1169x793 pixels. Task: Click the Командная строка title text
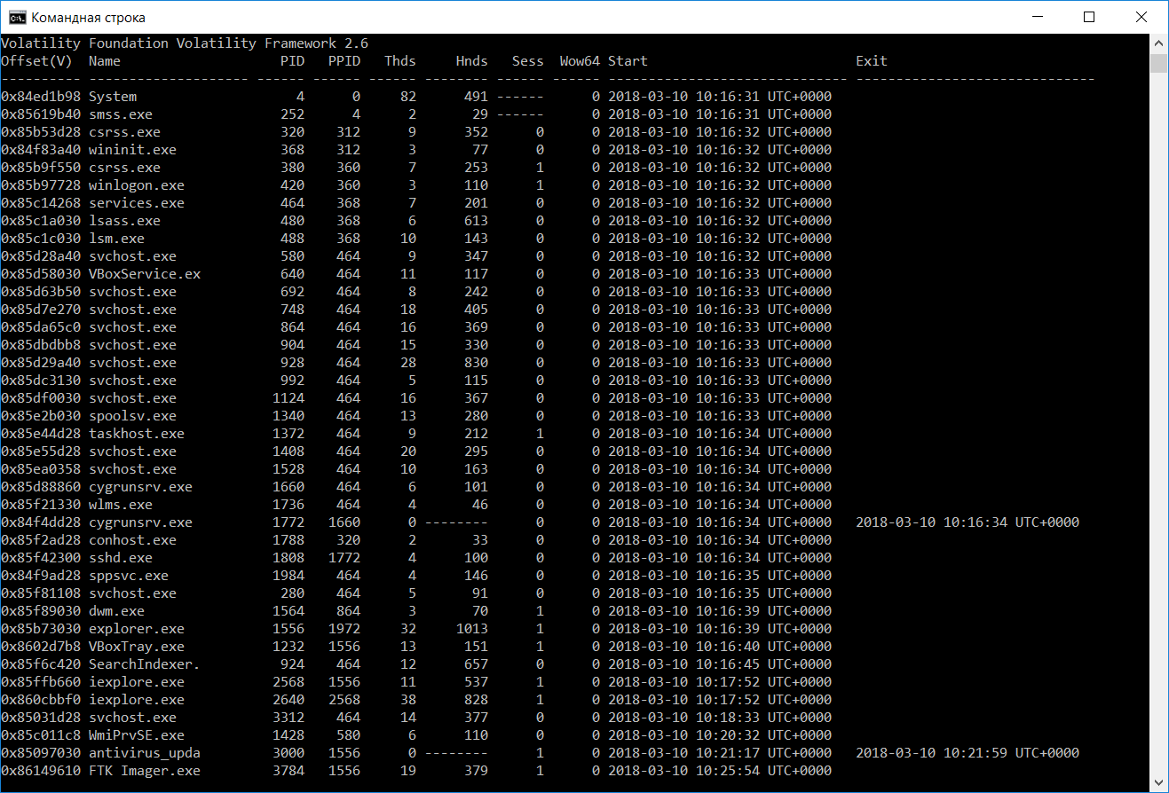pyautogui.click(x=88, y=18)
